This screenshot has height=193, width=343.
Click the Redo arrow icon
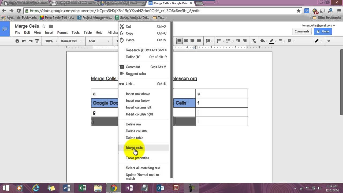(x=31, y=41)
